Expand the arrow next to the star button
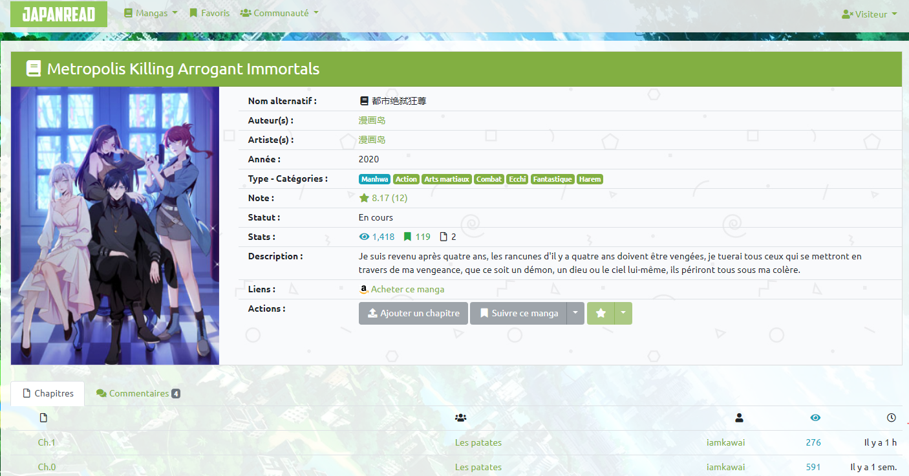The height and width of the screenshot is (476, 909). 623,313
